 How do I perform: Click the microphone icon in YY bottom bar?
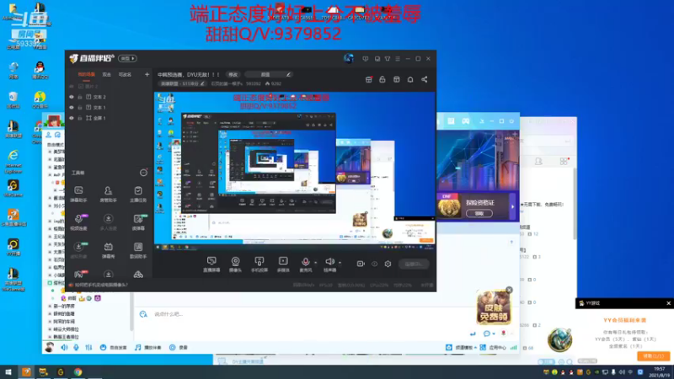tap(76, 347)
